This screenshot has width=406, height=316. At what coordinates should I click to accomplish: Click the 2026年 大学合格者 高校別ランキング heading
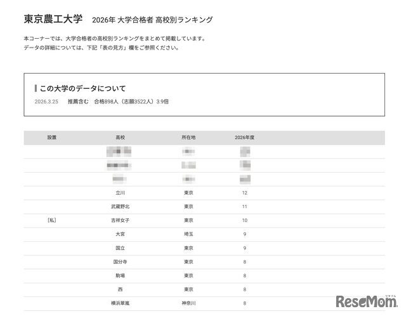152,20
